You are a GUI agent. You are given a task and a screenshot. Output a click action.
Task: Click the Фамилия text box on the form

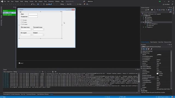(33, 17)
